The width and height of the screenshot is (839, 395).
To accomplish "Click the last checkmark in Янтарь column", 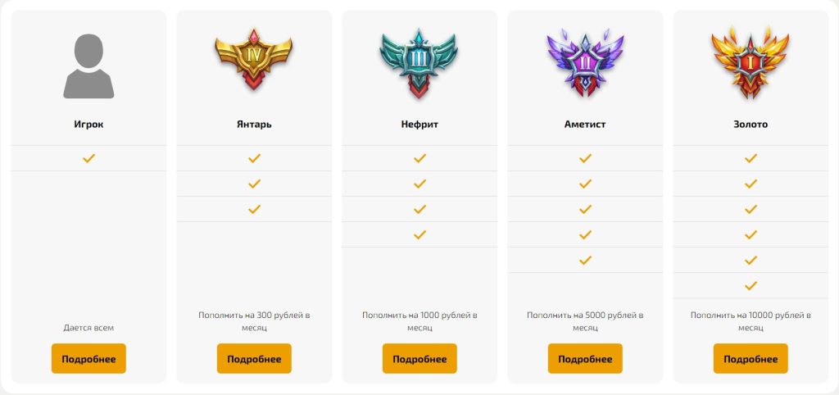I will pos(254,209).
